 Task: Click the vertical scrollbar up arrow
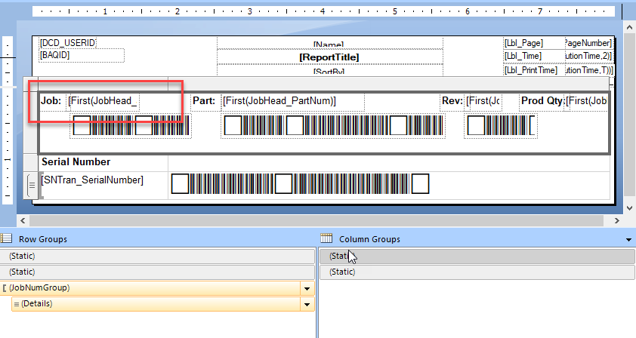pyautogui.click(x=629, y=28)
